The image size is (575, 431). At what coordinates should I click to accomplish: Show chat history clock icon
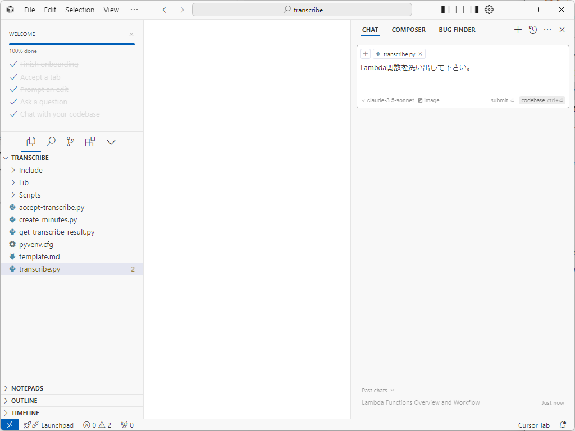click(x=533, y=30)
